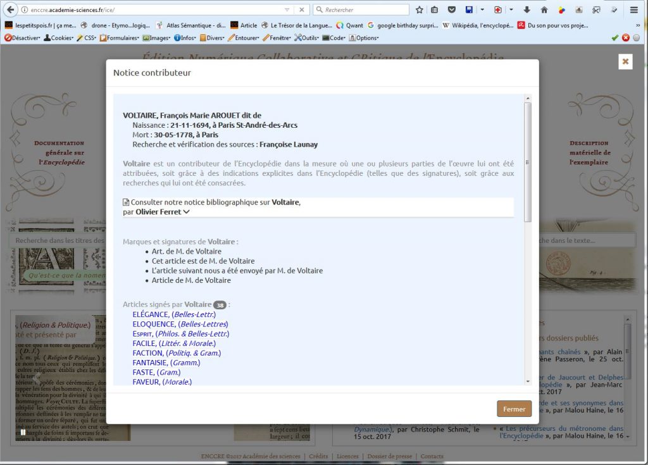Click the bookmark star icon

pos(419,10)
